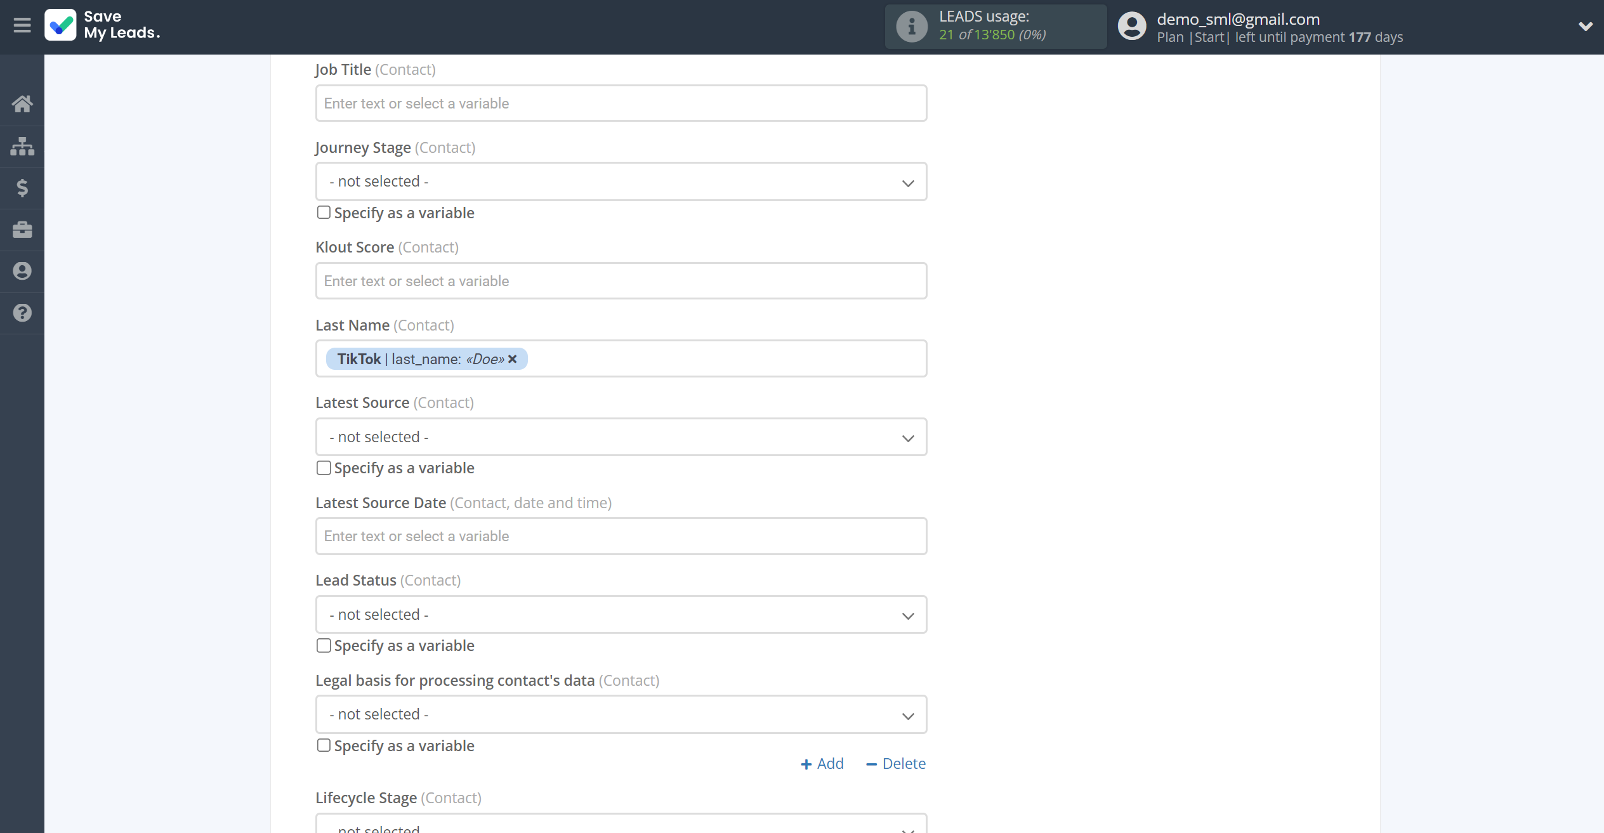Click the LEADS usage counter text
Screen dimensions: 1604x833
[992, 35]
